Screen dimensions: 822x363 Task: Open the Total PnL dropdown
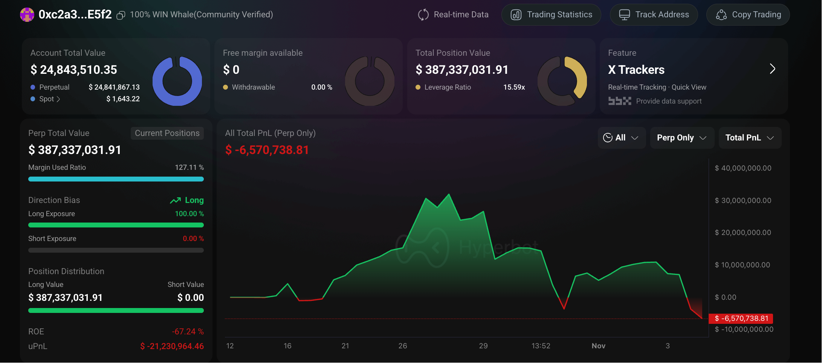750,138
